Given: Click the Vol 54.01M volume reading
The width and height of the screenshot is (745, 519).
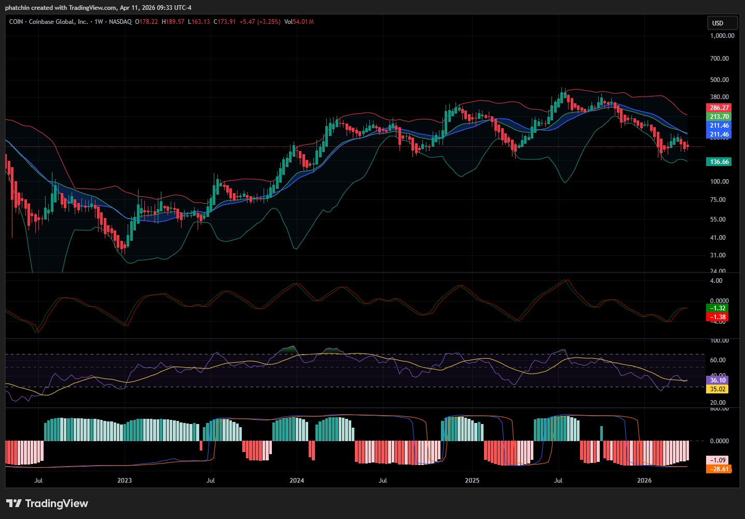Looking at the screenshot, I should pos(299,22).
